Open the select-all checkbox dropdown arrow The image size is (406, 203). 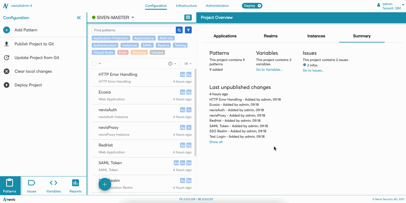click(100, 64)
